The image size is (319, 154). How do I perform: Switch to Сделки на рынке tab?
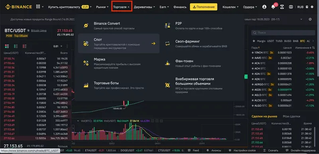tap(264, 116)
